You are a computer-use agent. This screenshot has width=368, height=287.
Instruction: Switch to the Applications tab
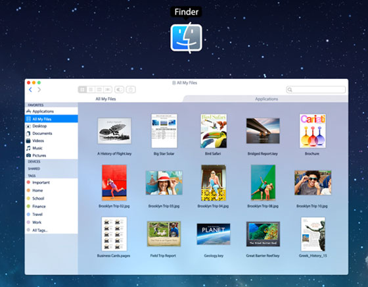pos(266,99)
